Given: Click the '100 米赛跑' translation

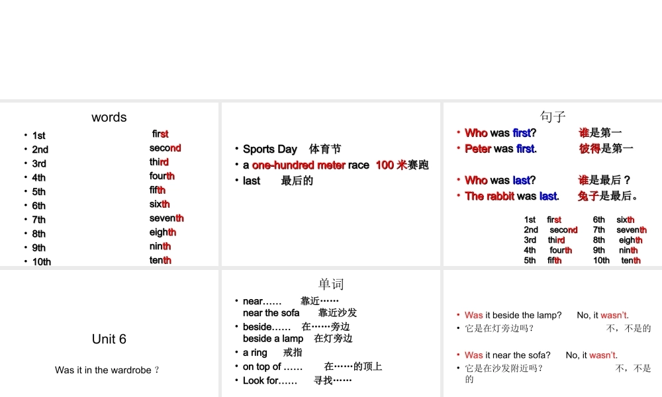Looking at the screenshot, I should tap(402, 165).
